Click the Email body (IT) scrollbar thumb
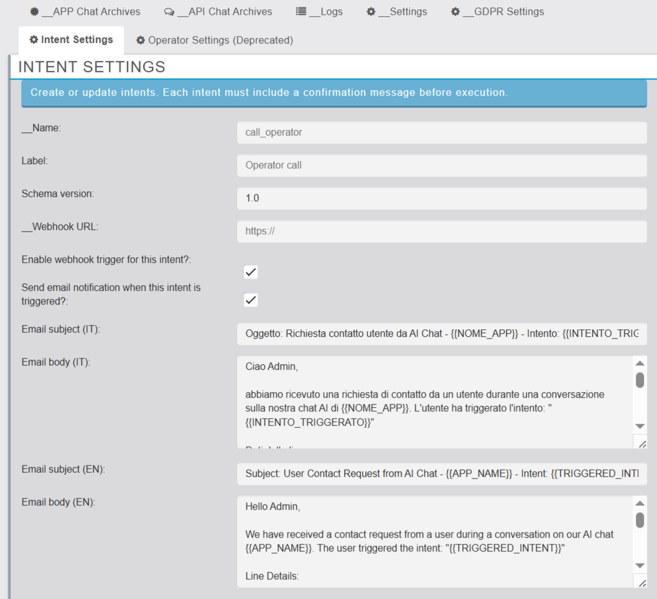This screenshot has width=657, height=599. click(640, 380)
